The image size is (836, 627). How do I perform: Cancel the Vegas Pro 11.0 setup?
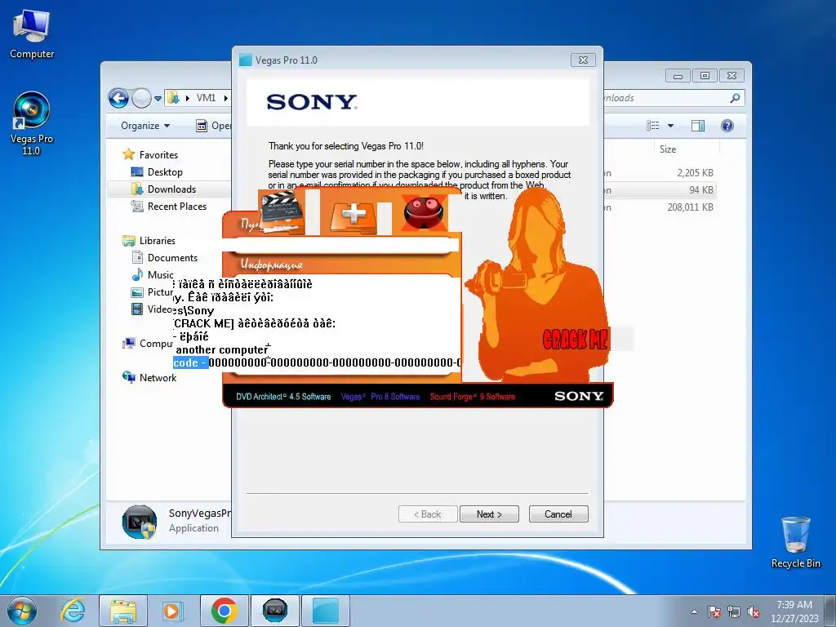coord(558,514)
